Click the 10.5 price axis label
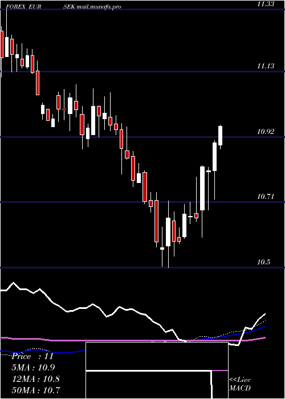The height and width of the screenshot is (399, 285). [x=264, y=262]
